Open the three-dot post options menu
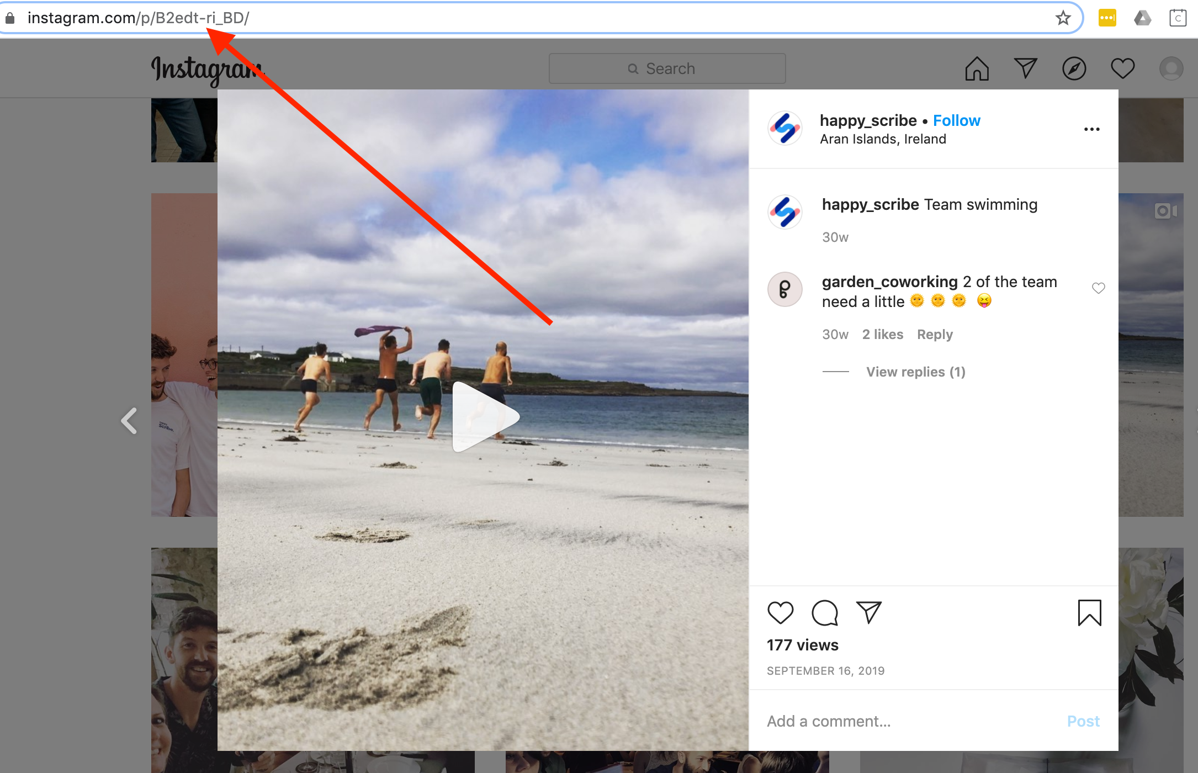Screen dimensions: 1198x773 click(x=1091, y=129)
